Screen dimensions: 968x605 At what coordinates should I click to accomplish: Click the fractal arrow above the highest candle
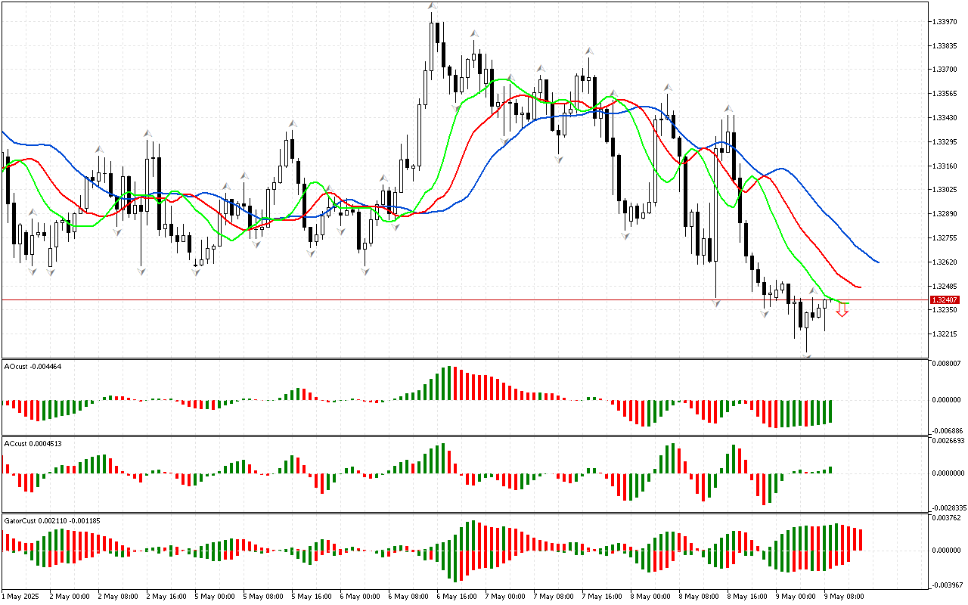[432, 7]
